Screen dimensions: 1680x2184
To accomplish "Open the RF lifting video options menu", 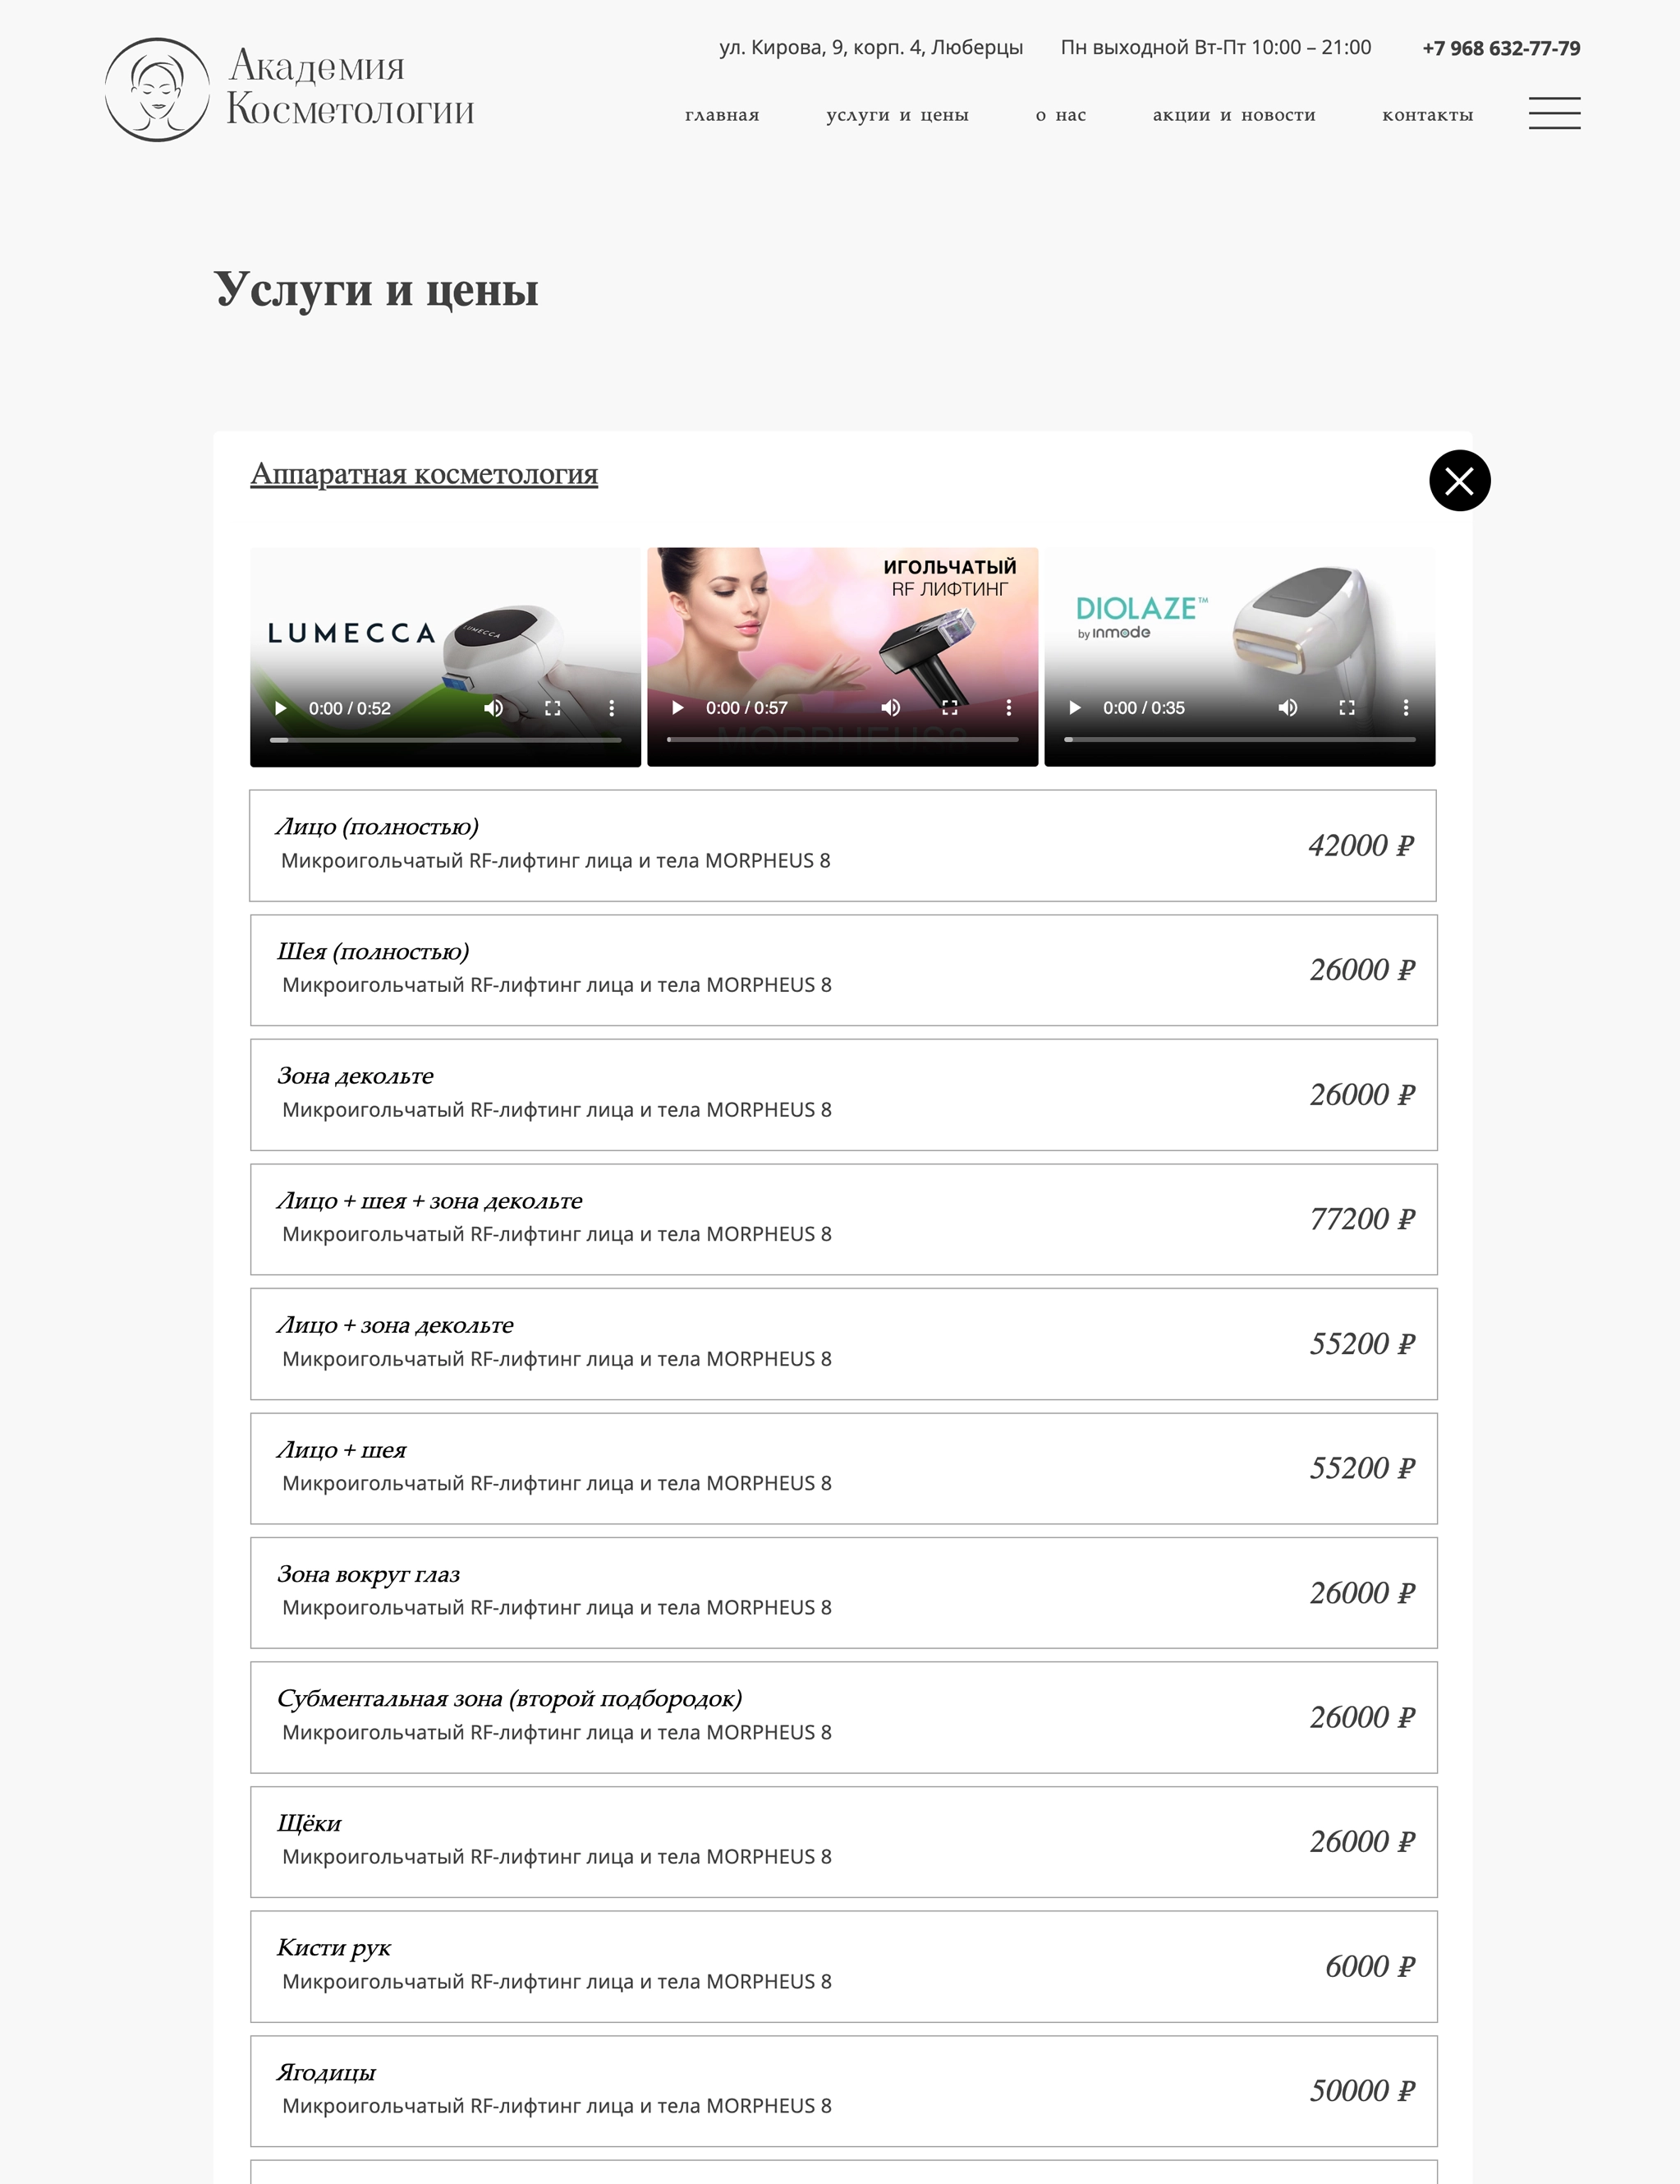I will click(x=1008, y=708).
